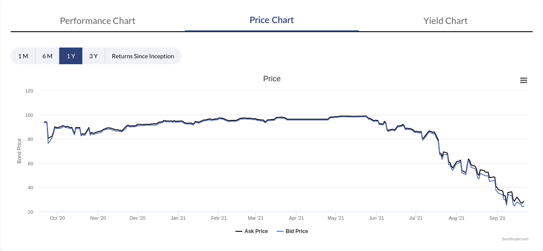The height and width of the screenshot is (251, 543).
Task: Set chart range to 1 M
Action: [x=23, y=56]
